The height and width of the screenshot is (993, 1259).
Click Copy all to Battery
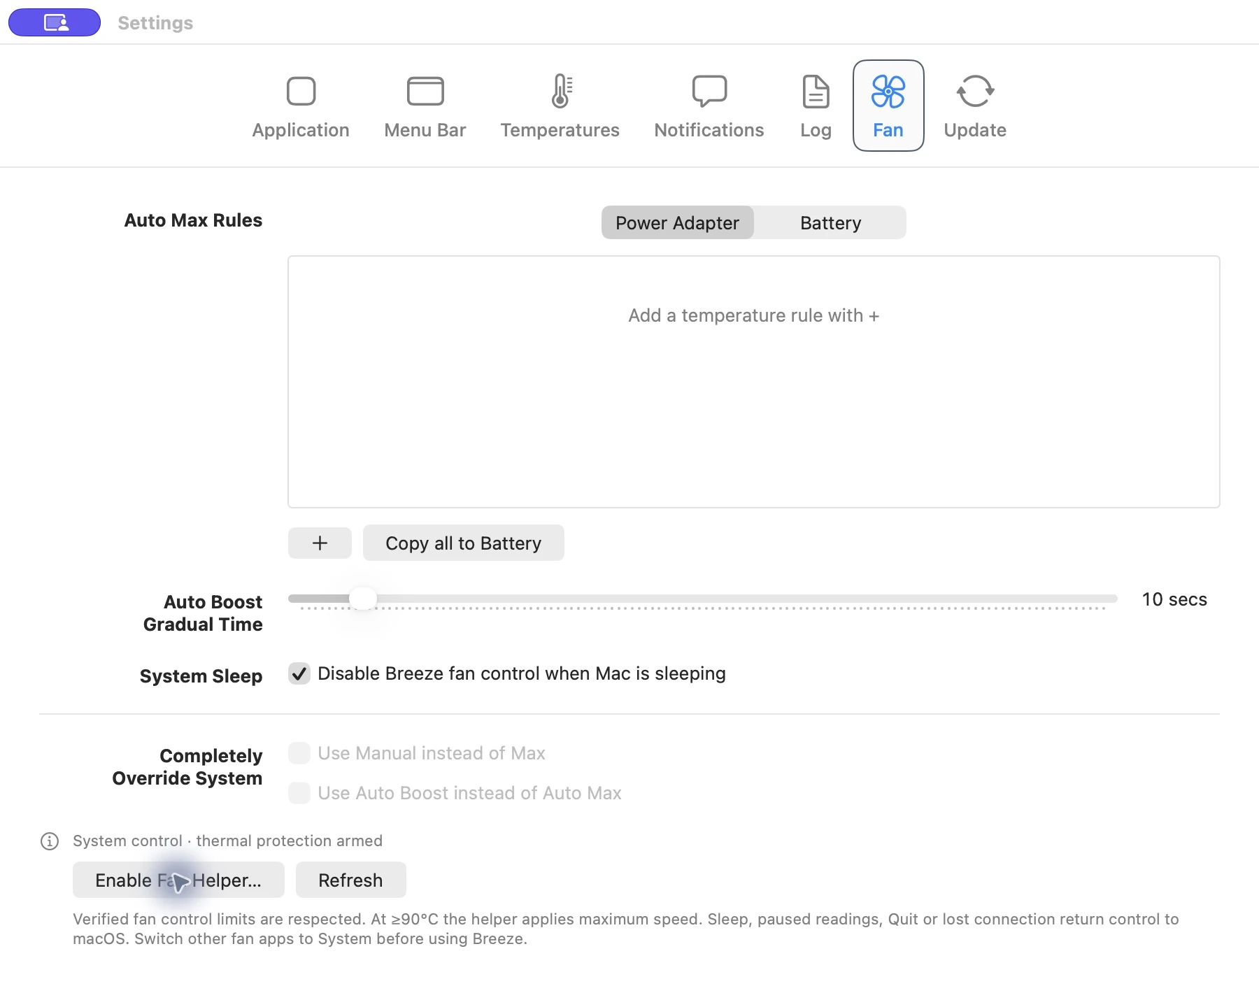pyautogui.click(x=463, y=543)
